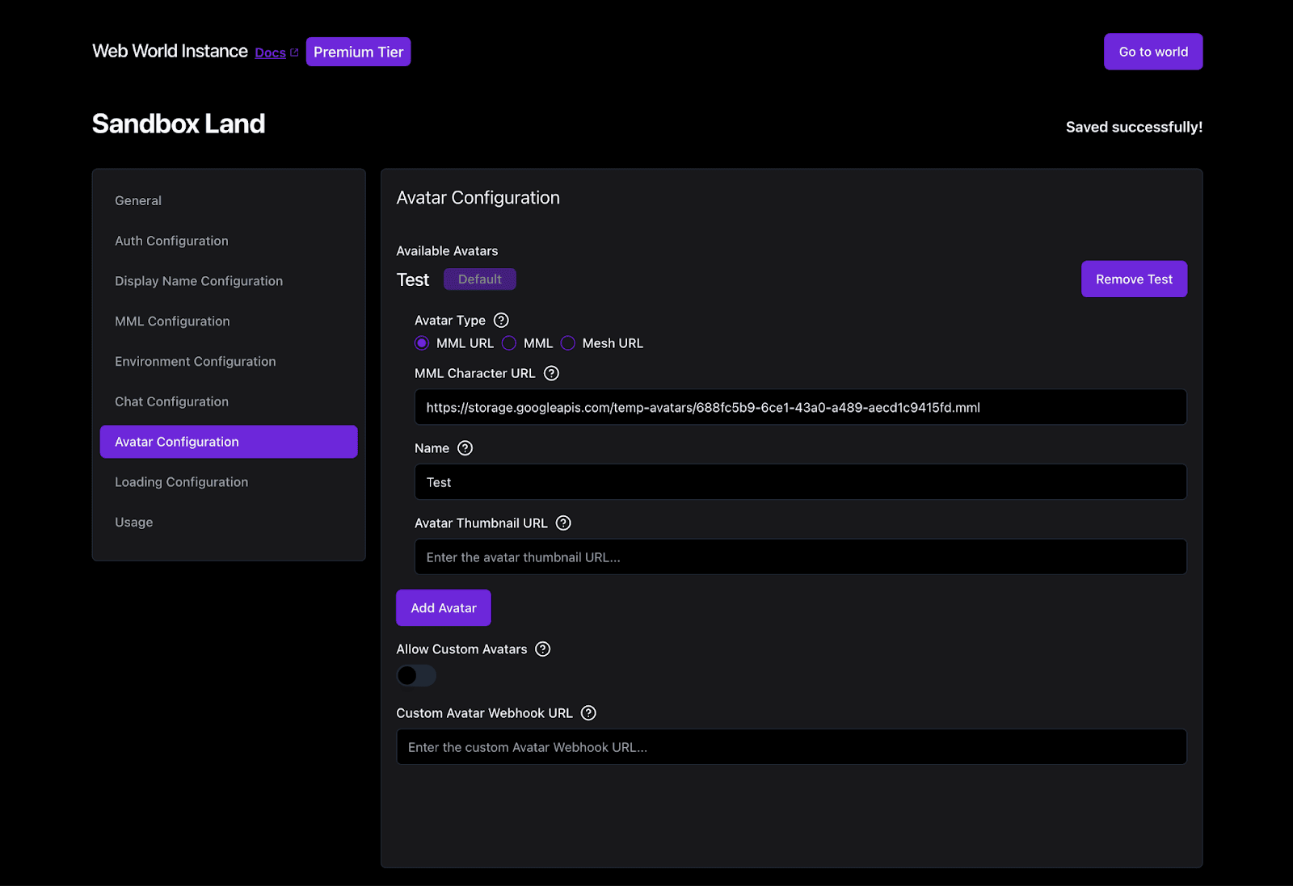The image size is (1293, 886).
Task: Click the Remove Test button
Action: tap(1134, 279)
